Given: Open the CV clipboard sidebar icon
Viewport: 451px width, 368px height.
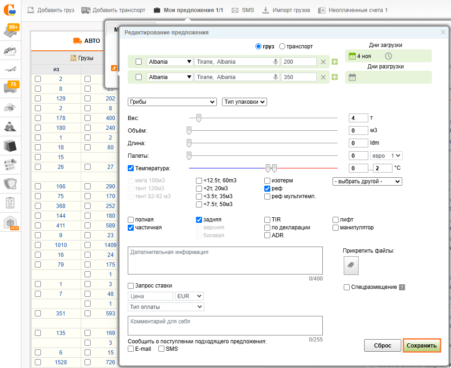Looking at the screenshot, I should [x=11, y=203].
